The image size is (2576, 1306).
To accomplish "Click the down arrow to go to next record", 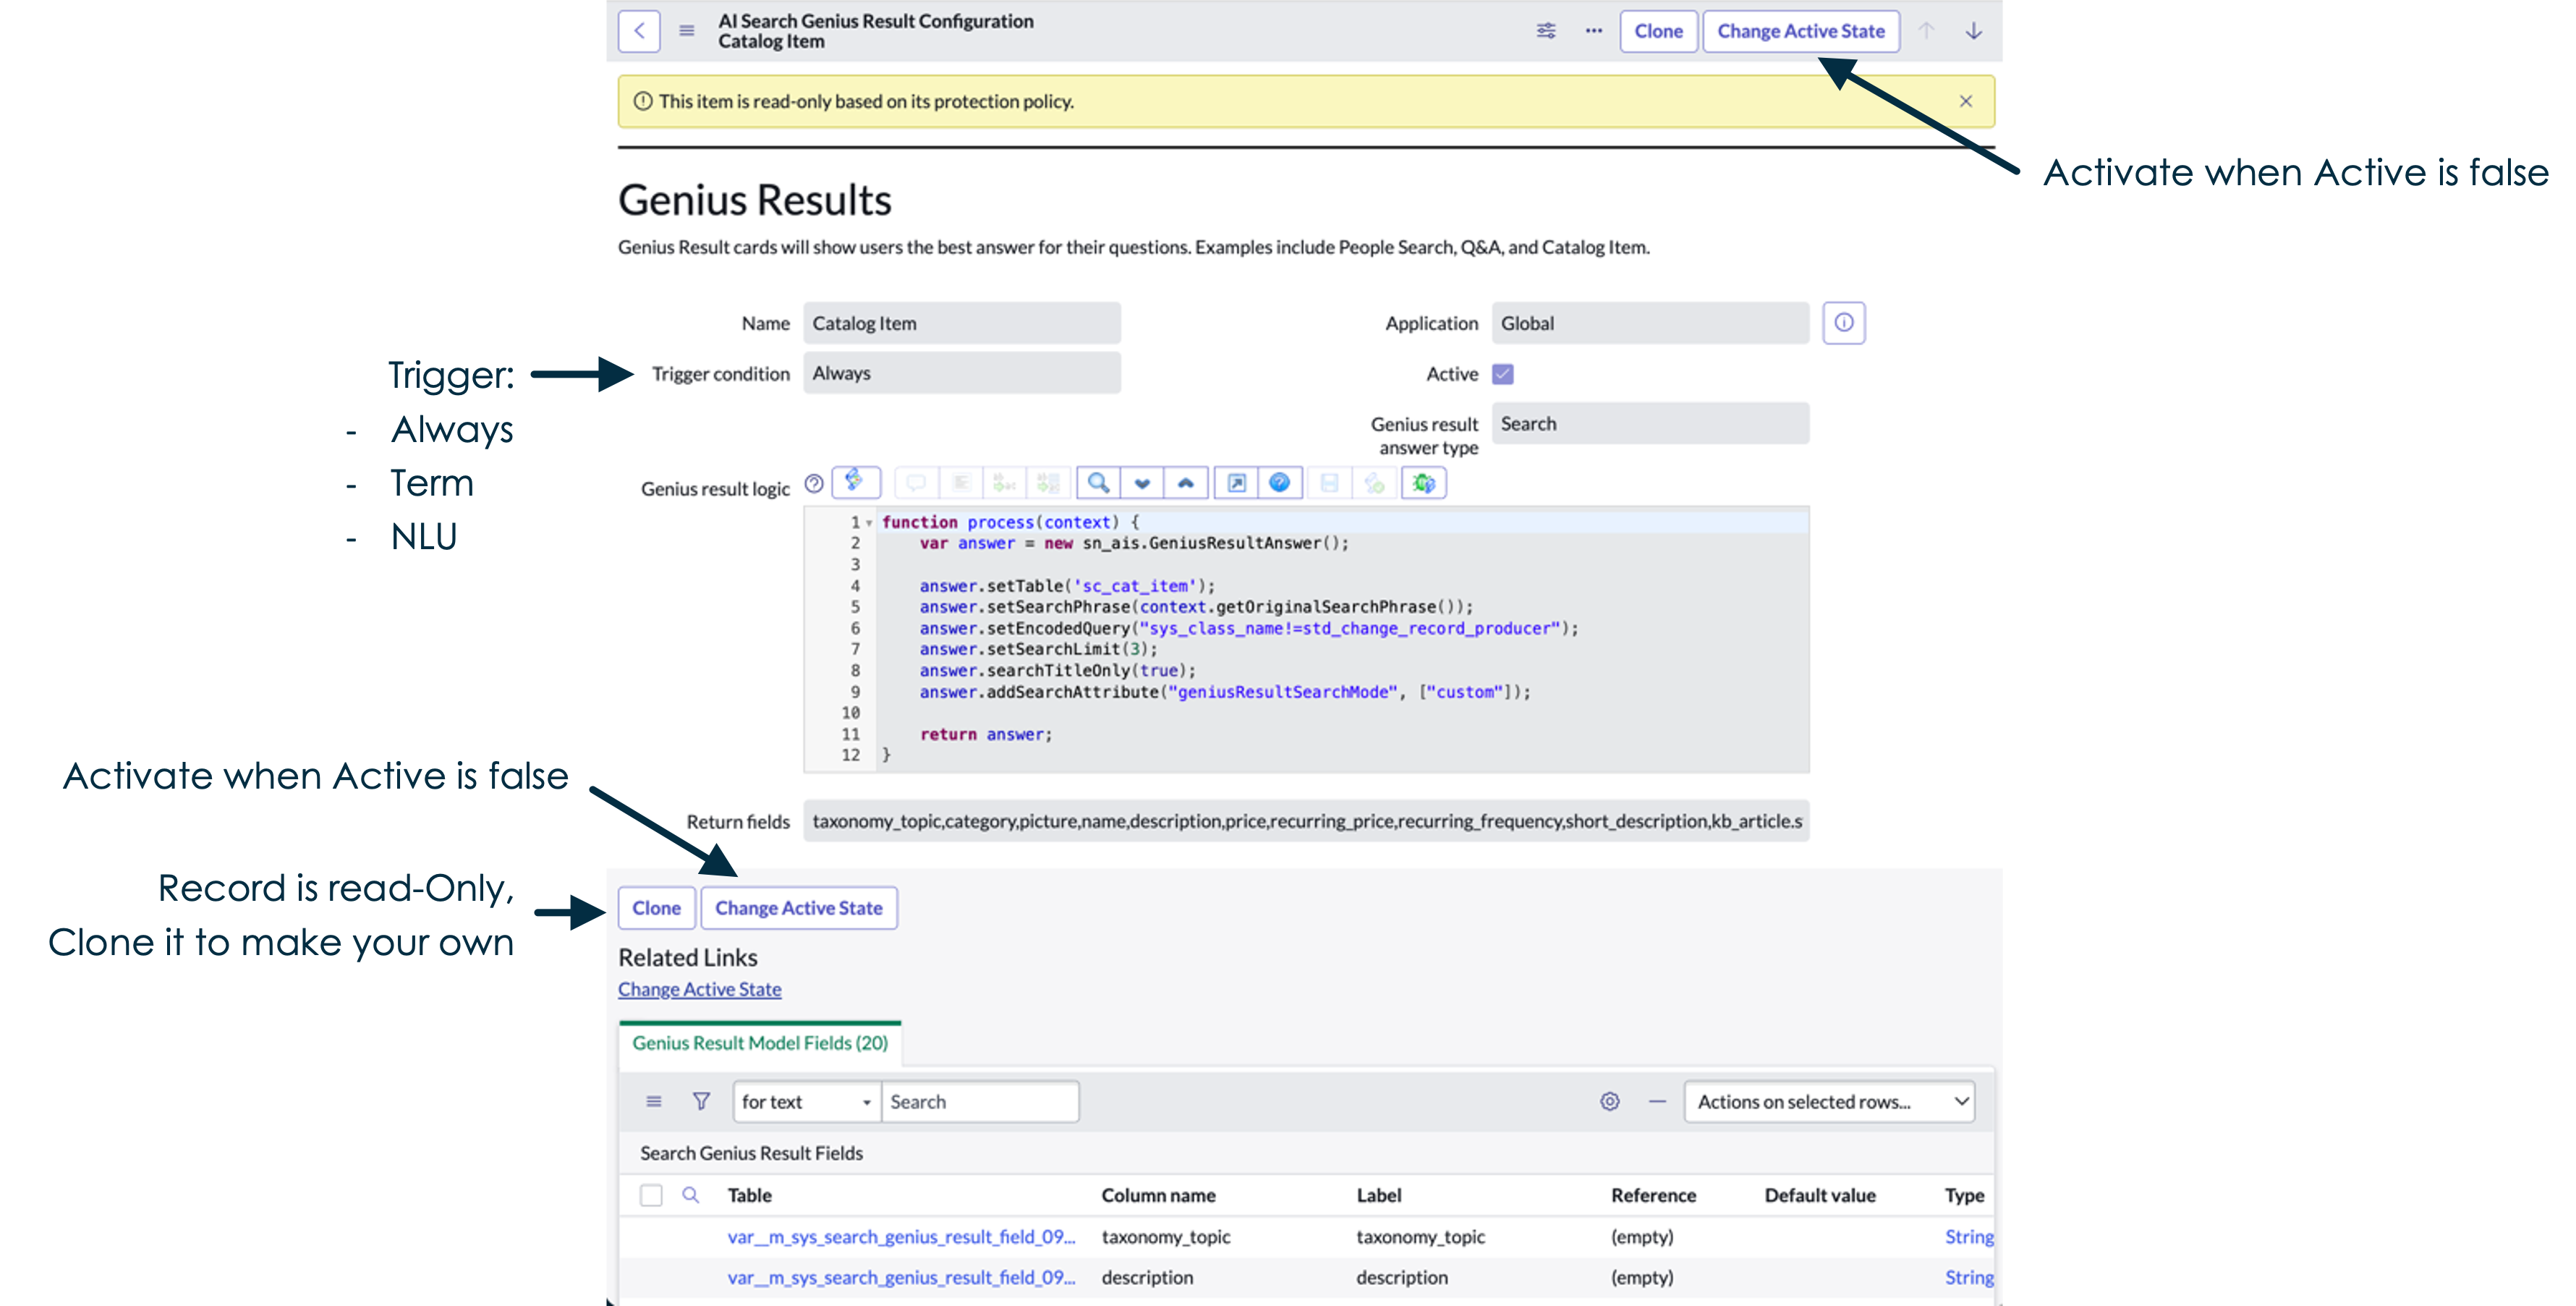I will [1973, 31].
